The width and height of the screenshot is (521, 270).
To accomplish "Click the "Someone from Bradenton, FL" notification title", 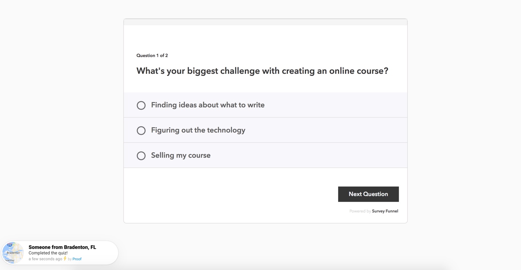I will tap(62, 247).
